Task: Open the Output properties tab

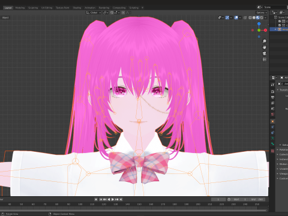Action: 272,97
